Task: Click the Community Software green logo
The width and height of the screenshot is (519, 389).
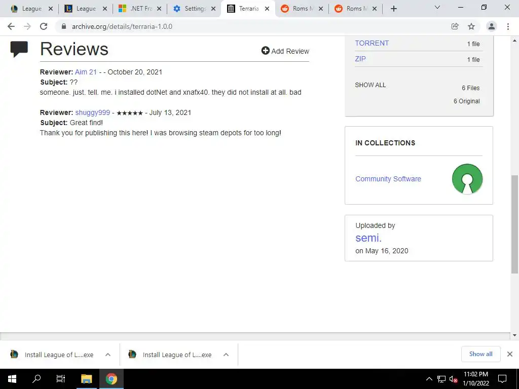Action: point(467,179)
